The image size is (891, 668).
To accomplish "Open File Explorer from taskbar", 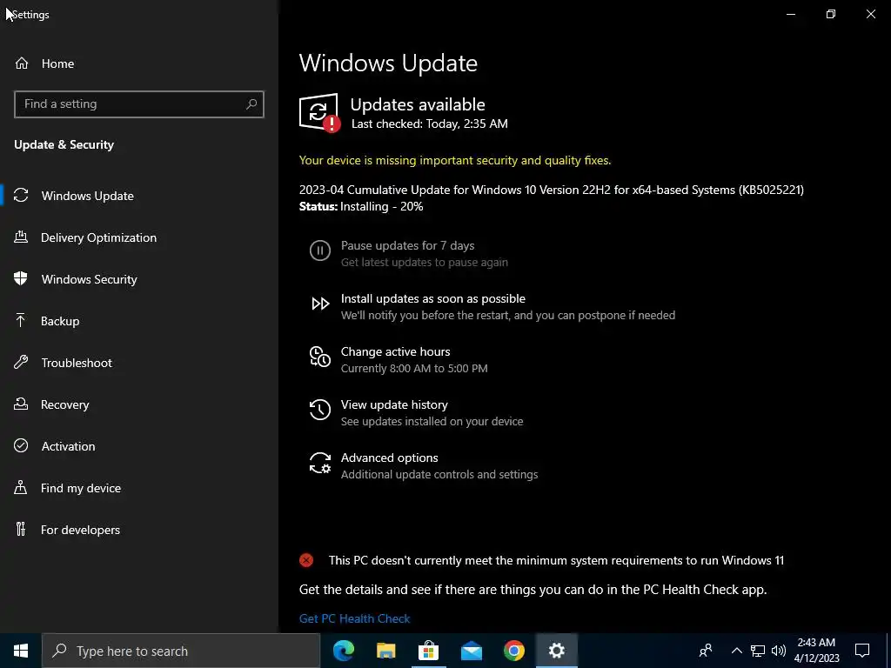I will pyautogui.click(x=385, y=651).
